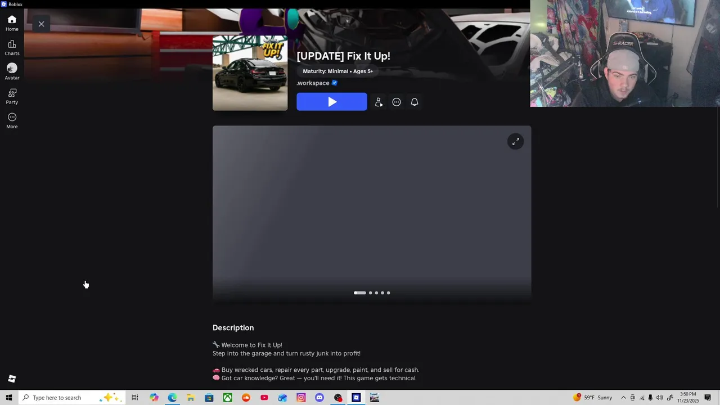Click the [UPDATE] Fix It Up! title

tap(343, 56)
